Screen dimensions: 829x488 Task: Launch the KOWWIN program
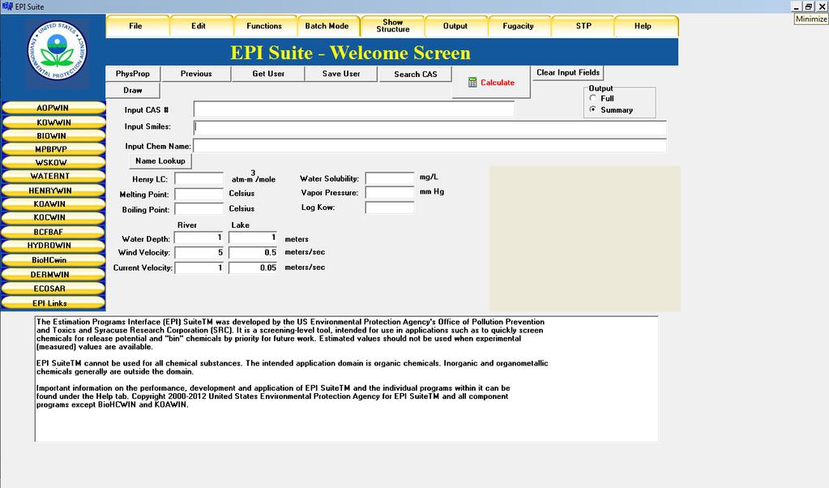53,122
